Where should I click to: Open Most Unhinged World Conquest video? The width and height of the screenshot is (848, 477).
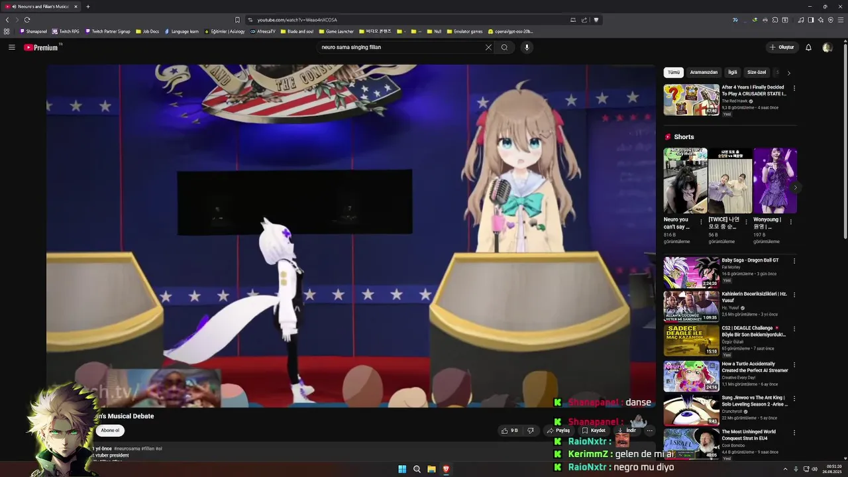(x=691, y=444)
